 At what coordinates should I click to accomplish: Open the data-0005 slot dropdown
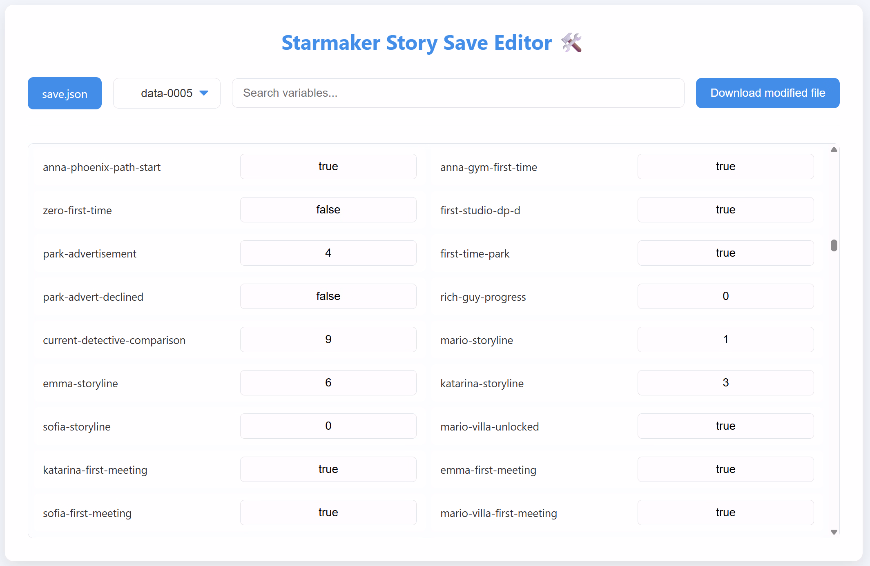pos(167,93)
